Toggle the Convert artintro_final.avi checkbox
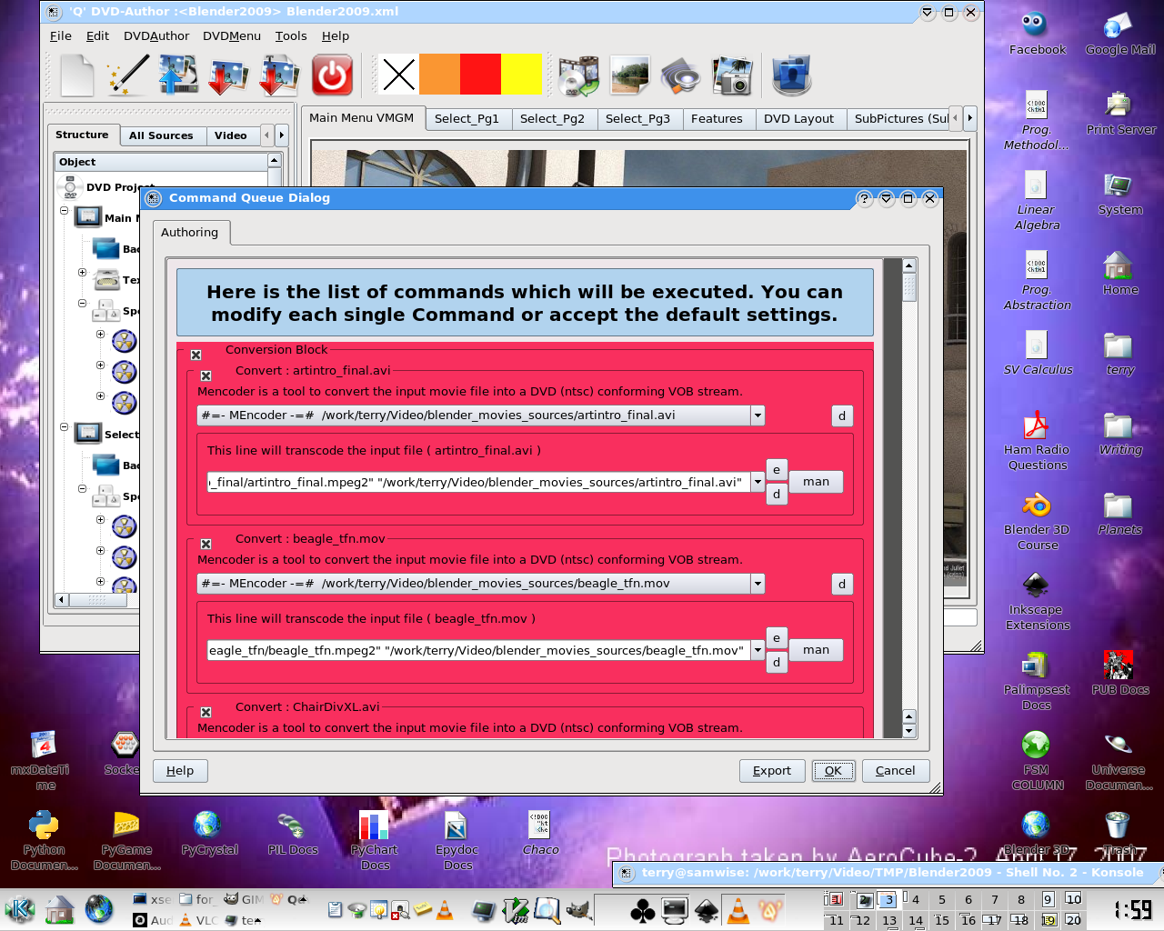Viewport: 1164px width, 931px height. tap(206, 375)
